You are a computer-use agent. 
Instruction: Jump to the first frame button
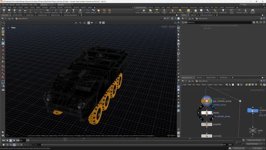[x=4, y=140]
